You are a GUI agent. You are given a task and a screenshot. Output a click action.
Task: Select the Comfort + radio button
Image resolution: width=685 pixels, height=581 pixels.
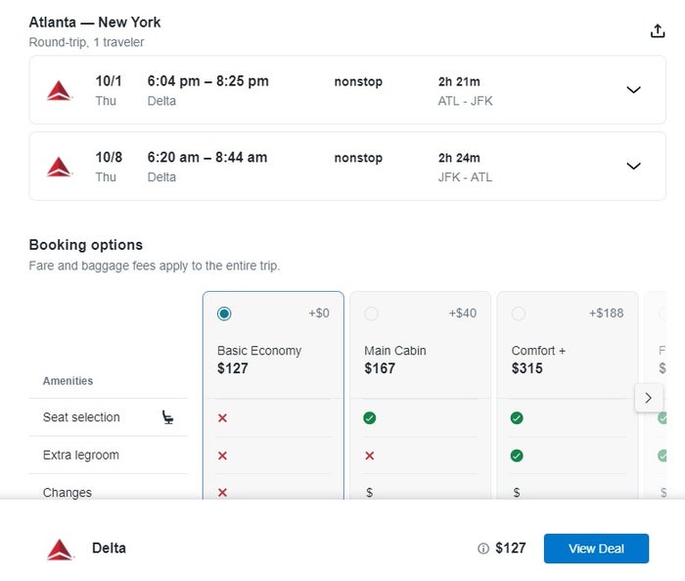[519, 314]
